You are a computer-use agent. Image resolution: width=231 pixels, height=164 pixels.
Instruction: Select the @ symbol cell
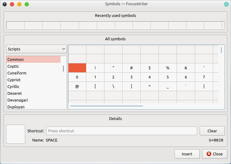77,86
